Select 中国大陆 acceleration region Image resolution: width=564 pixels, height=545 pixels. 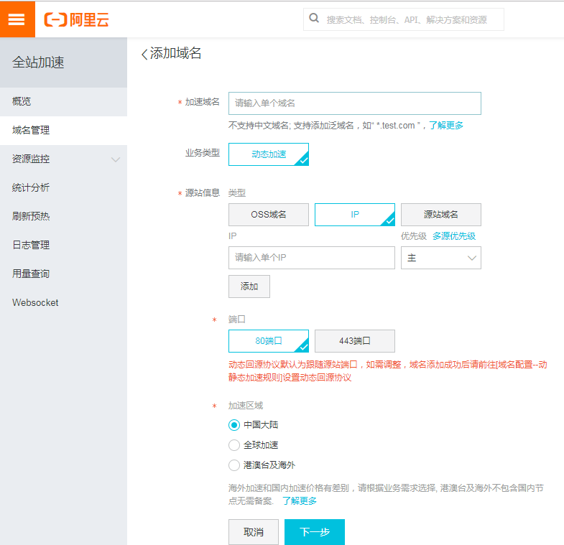[x=234, y=424]
